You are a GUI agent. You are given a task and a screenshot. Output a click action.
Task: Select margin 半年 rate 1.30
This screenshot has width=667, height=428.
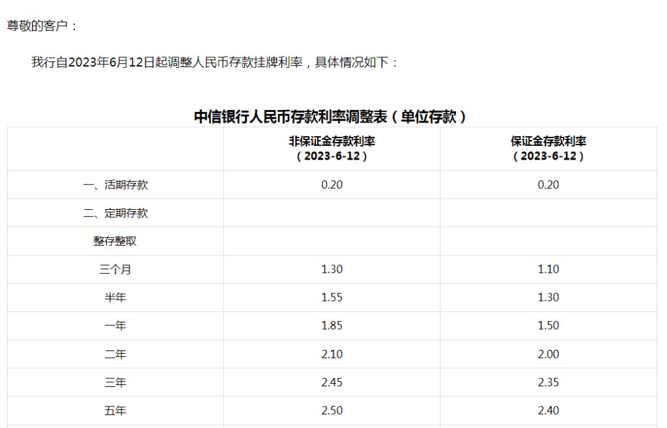click(x=548, y=298)
